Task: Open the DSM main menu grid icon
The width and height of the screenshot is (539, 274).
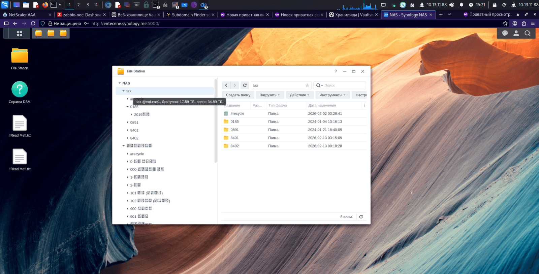Action: [x=19, y=33]
